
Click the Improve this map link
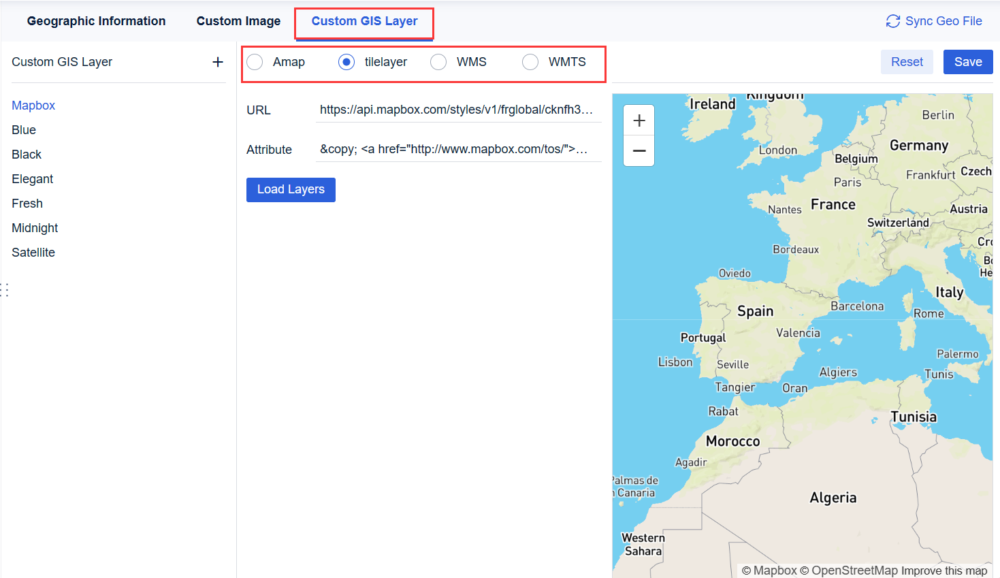click(x=946, y=570)
